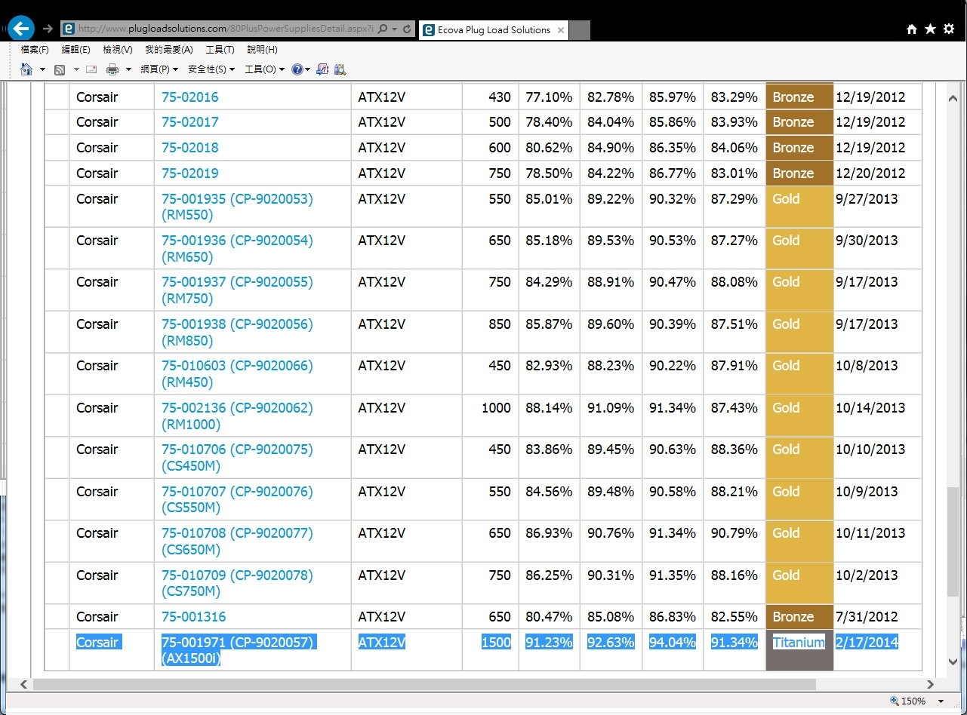Screen dimensions: 967x715
Task: Open the 檔案(F) file menu
Action: tap(35, 50)
